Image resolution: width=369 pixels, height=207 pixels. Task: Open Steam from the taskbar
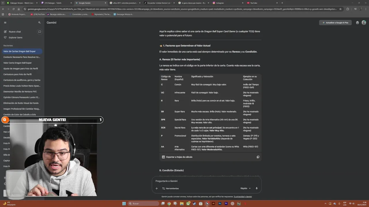click(x=194, y=204)
